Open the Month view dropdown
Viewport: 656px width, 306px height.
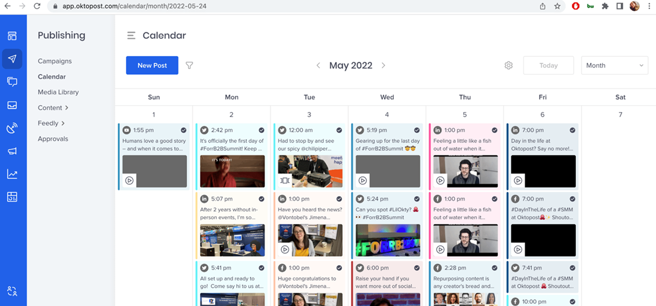[x=614, y=66]
